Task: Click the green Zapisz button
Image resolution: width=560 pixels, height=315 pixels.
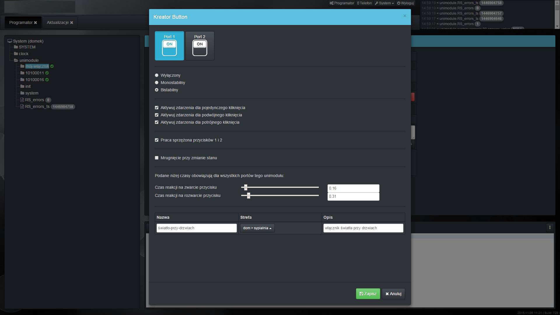Action: (x=368, y=294)
